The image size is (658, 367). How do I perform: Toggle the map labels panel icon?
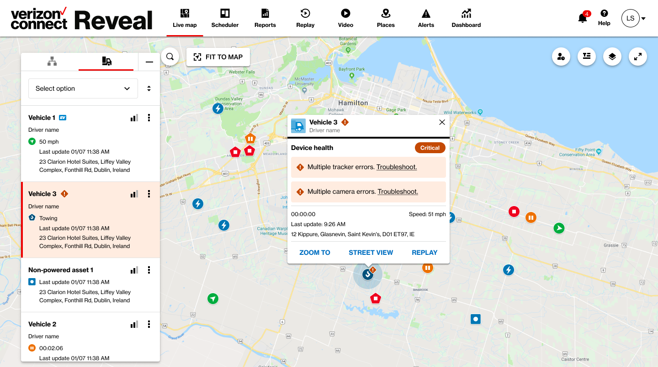point(587,57)
